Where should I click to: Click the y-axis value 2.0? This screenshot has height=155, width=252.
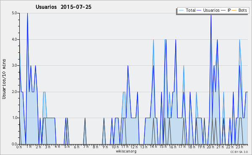[x=14, y=92]
